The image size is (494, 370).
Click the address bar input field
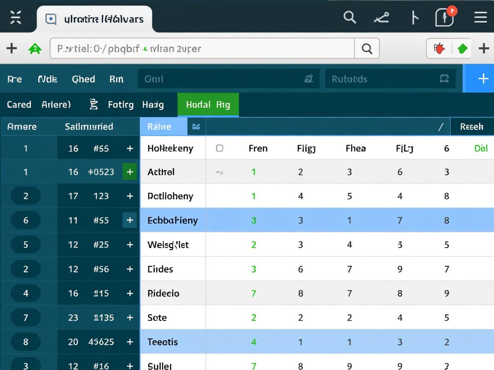pyautogui.click(x=202, y=49)
